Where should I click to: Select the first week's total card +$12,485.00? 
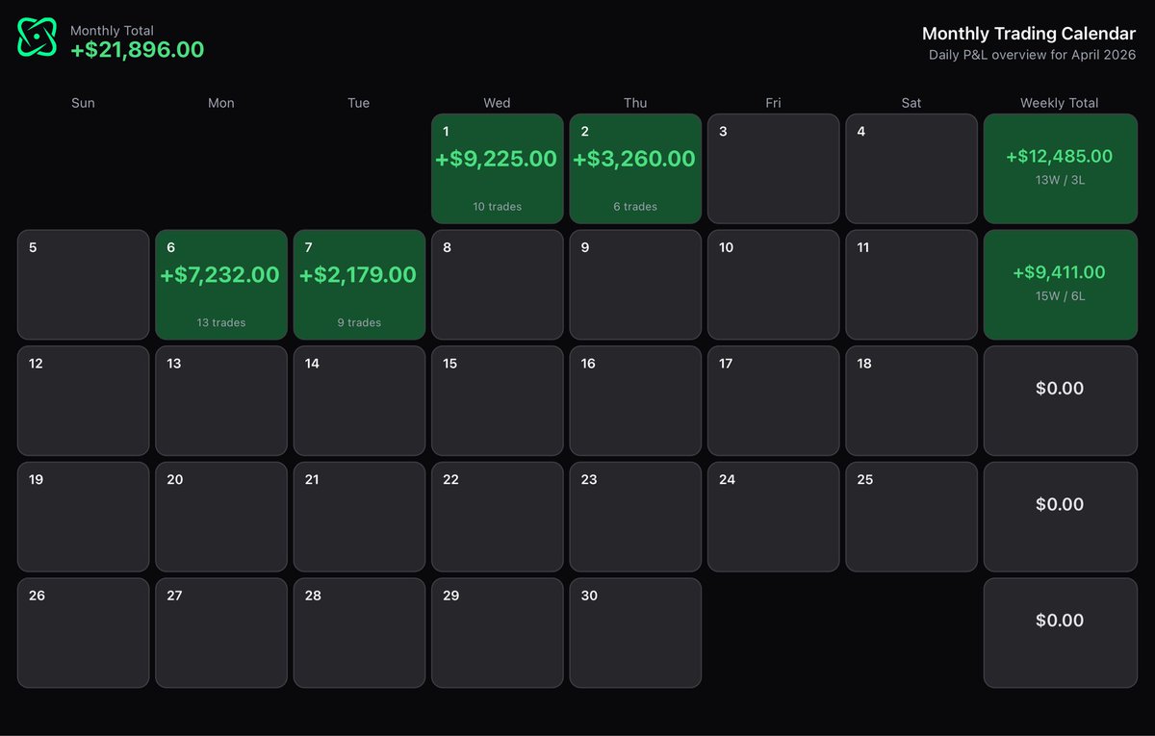click(x=1060, y=168)
